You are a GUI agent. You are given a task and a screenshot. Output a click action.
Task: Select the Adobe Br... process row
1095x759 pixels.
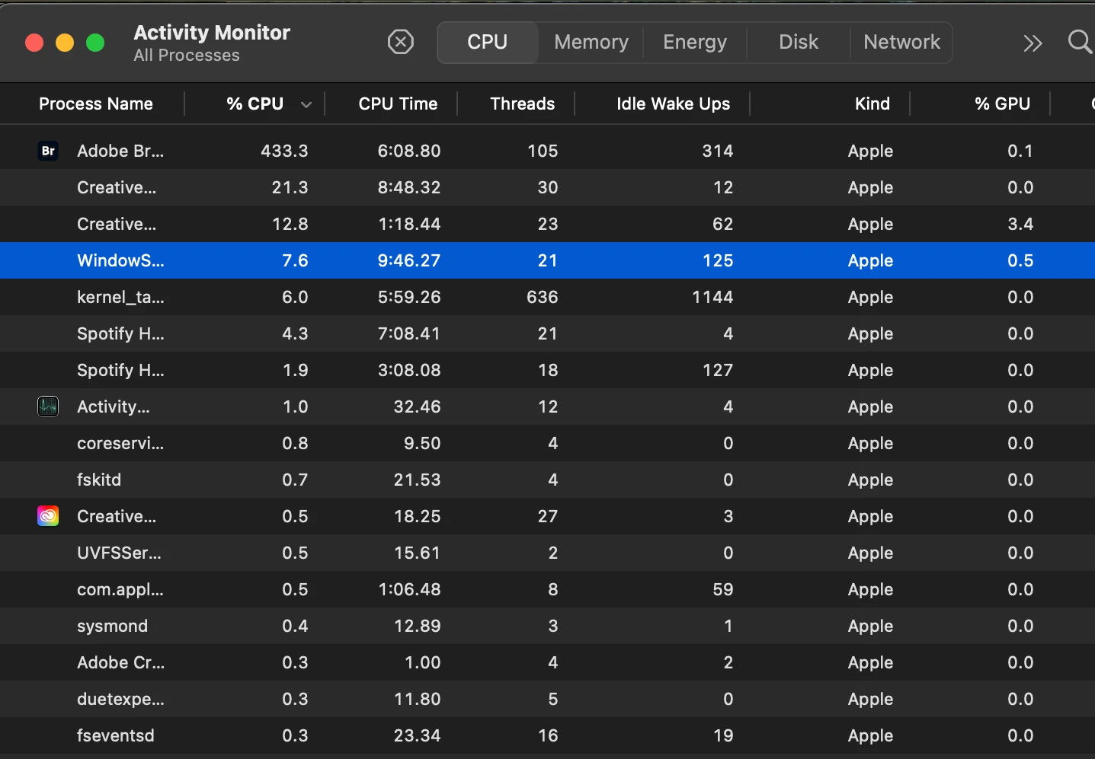pos(547,151)
